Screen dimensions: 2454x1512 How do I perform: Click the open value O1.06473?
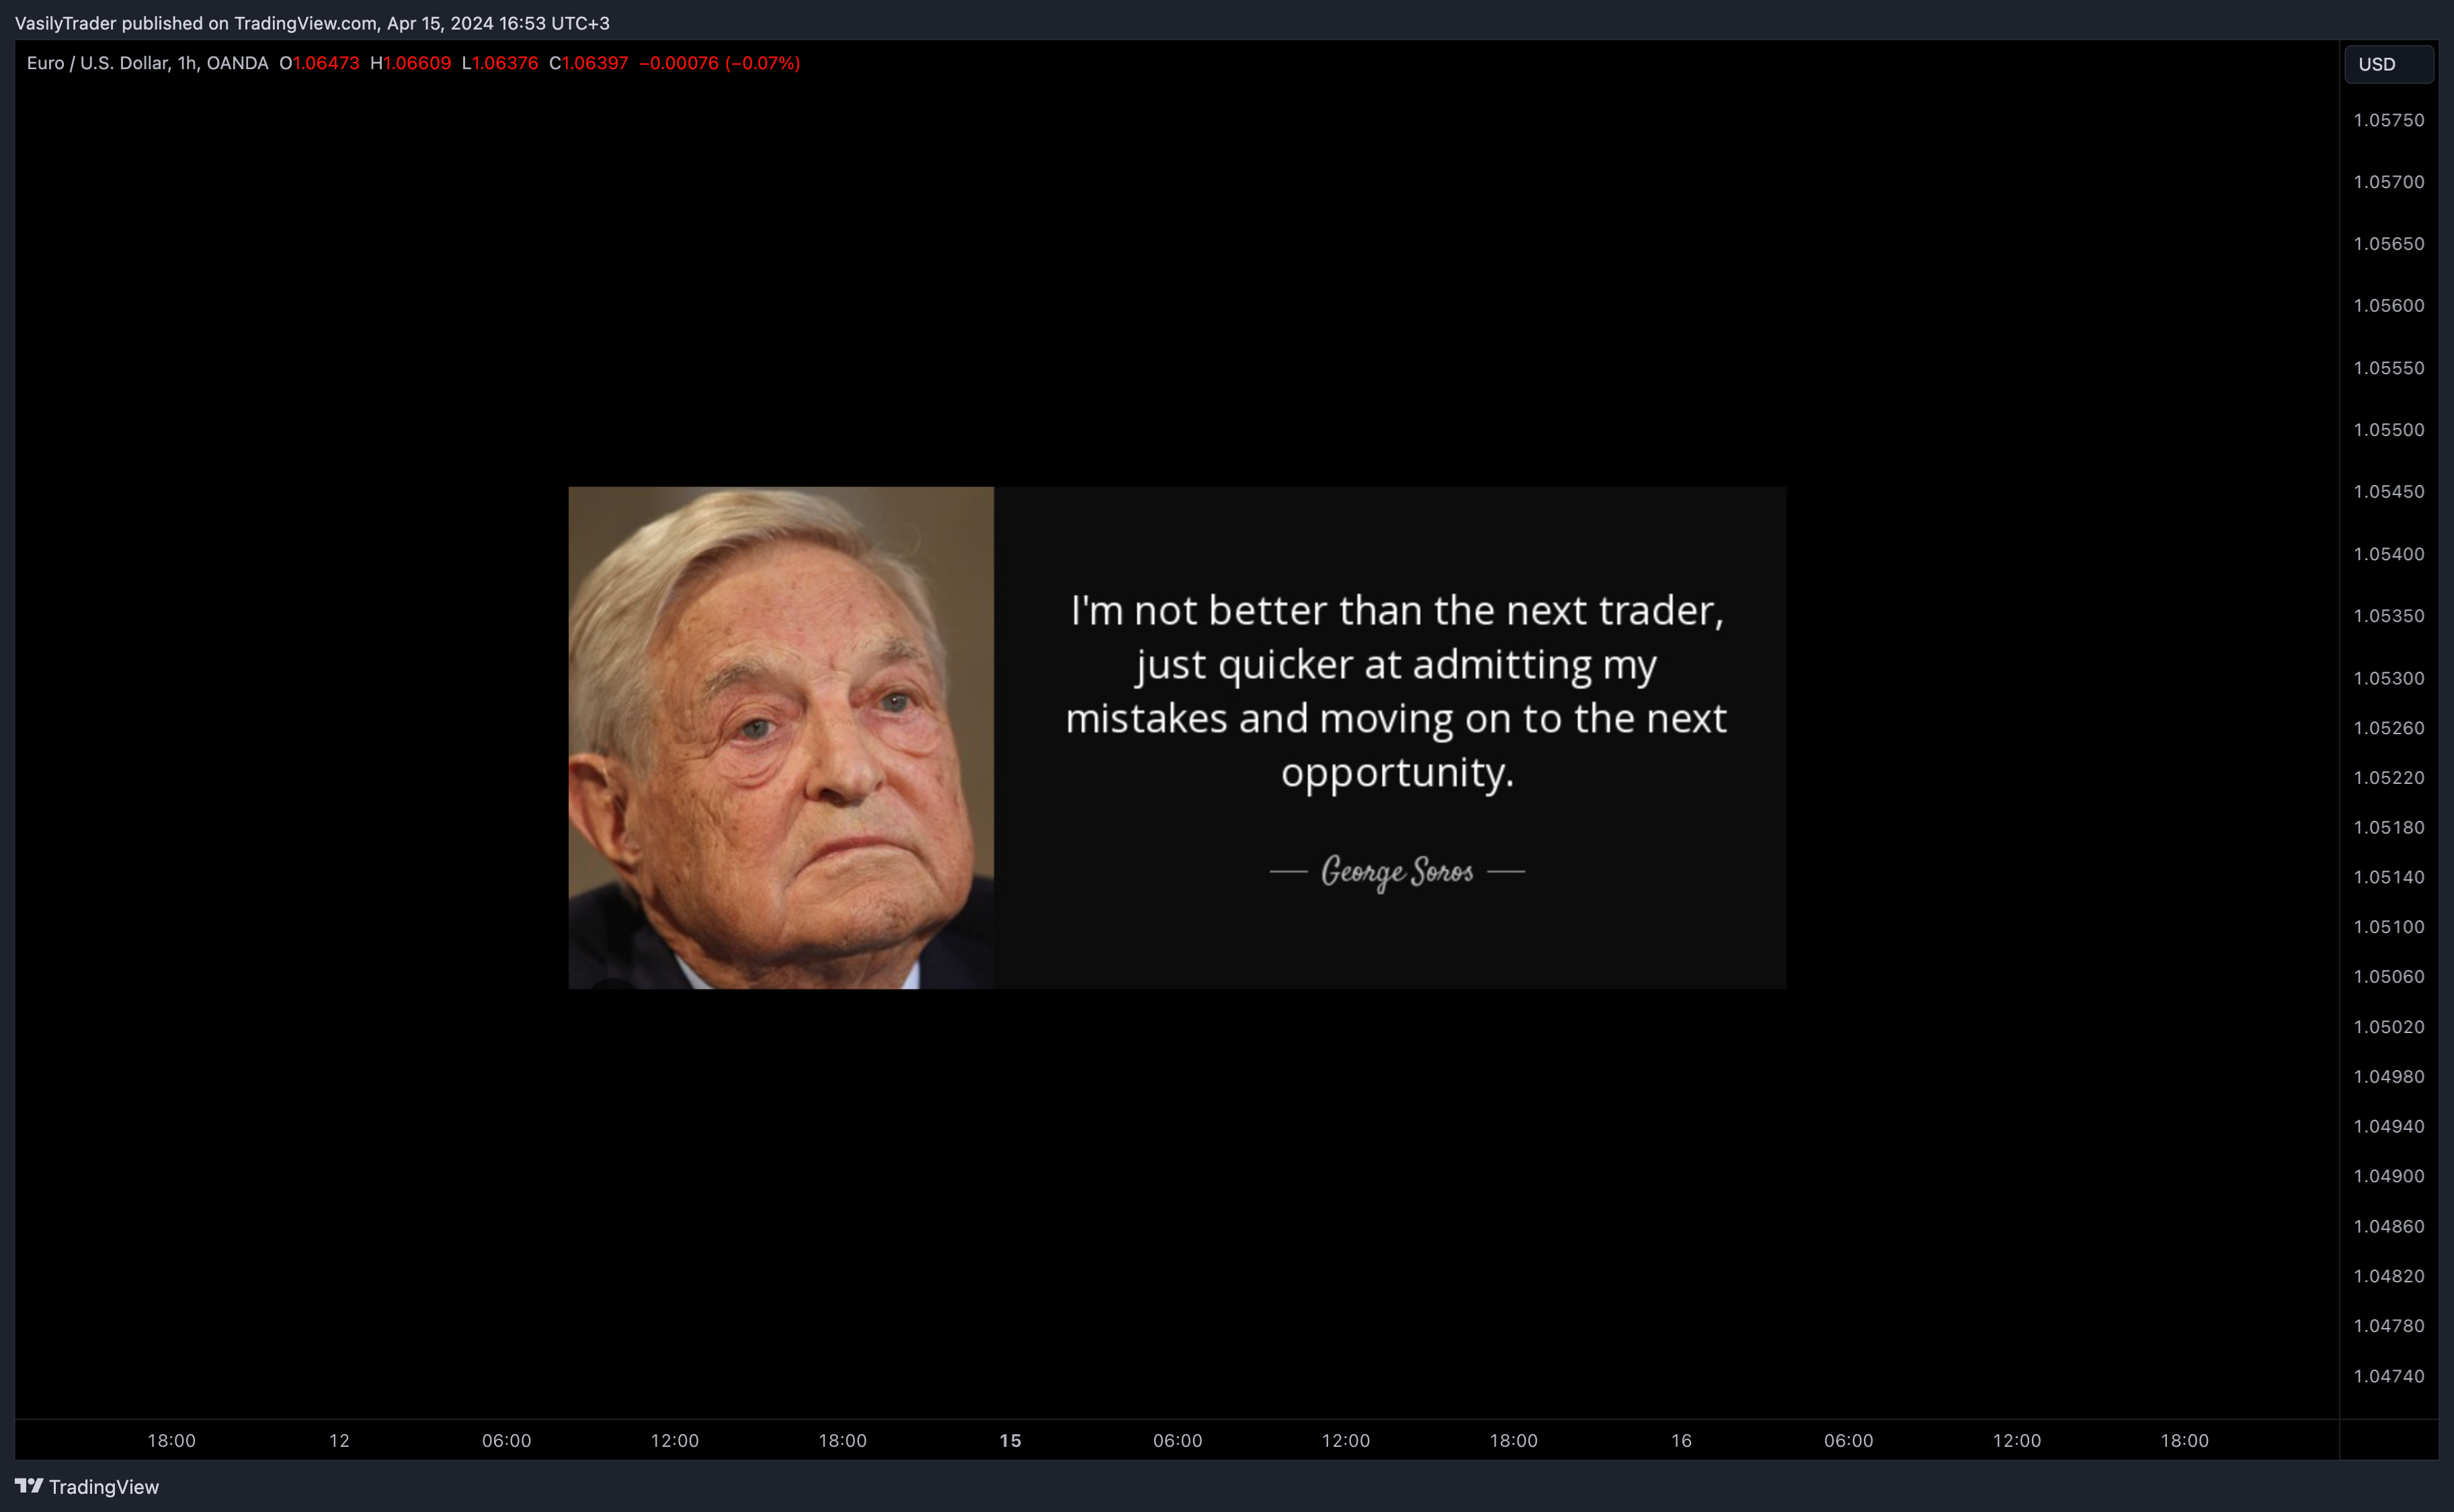pos(319,63)
